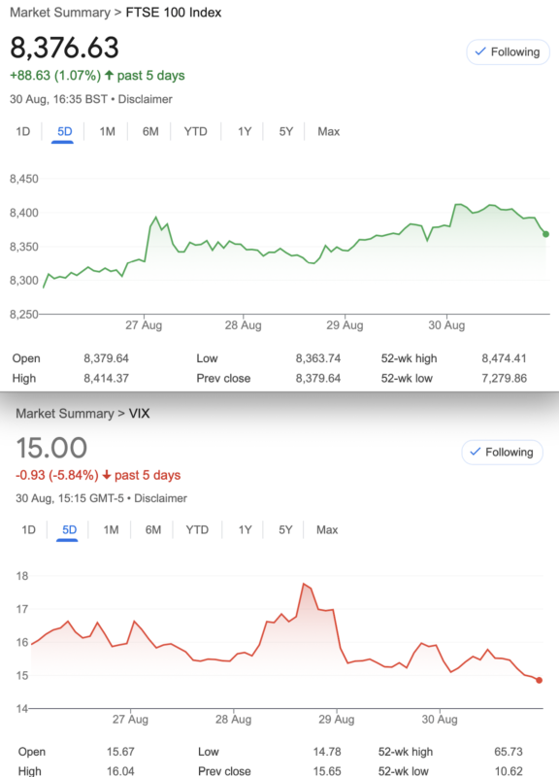Click FTSE 52-wk low value 7,279.86
559x777 pixels.
pos(504,378)
